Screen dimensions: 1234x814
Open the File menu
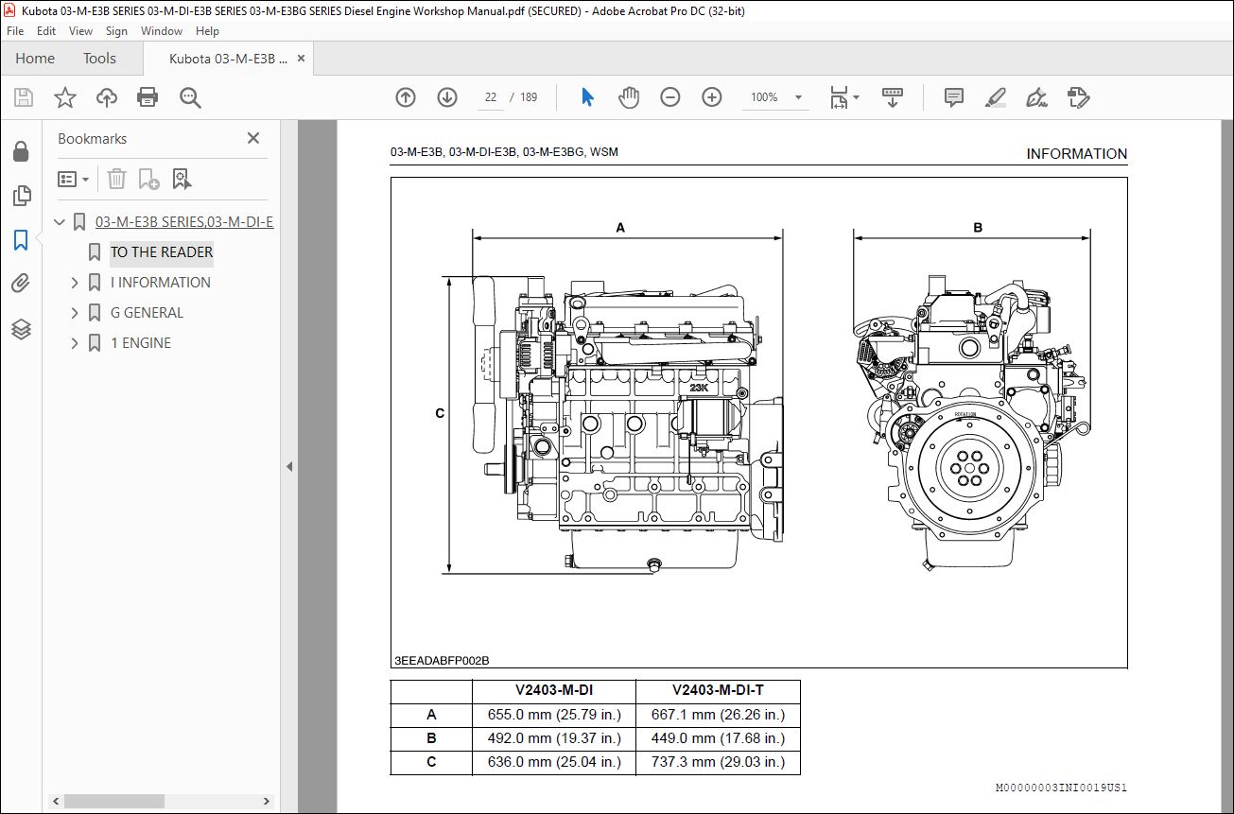[x=15, y=31]
